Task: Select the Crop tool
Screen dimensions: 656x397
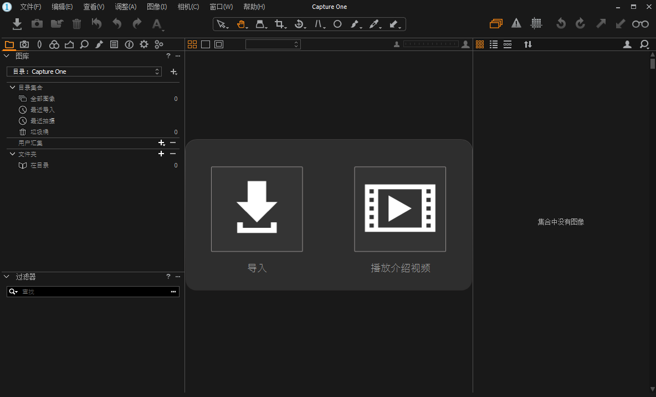Action: point(279,24)
